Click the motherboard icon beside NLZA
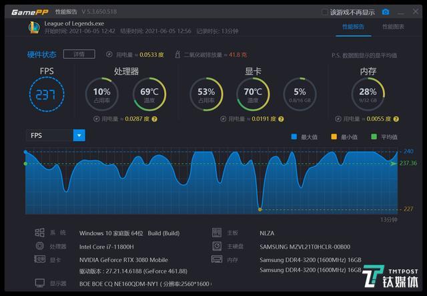 (x=216, y=233)
